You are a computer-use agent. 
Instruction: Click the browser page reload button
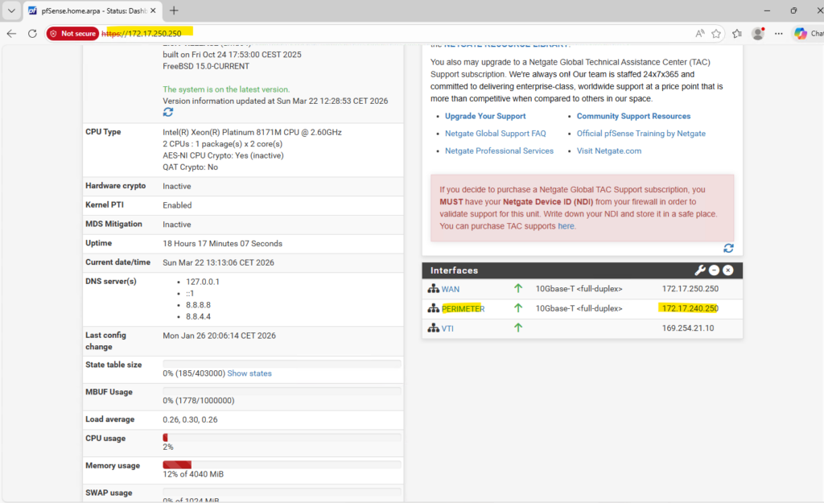(32, 34)
